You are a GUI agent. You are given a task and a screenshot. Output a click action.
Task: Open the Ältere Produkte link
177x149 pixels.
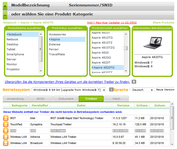[x=163, y=23]
